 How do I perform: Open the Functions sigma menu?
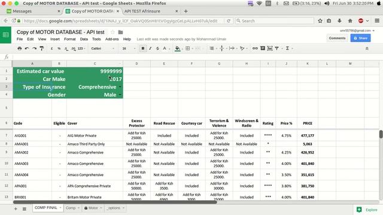coord(287,48)
